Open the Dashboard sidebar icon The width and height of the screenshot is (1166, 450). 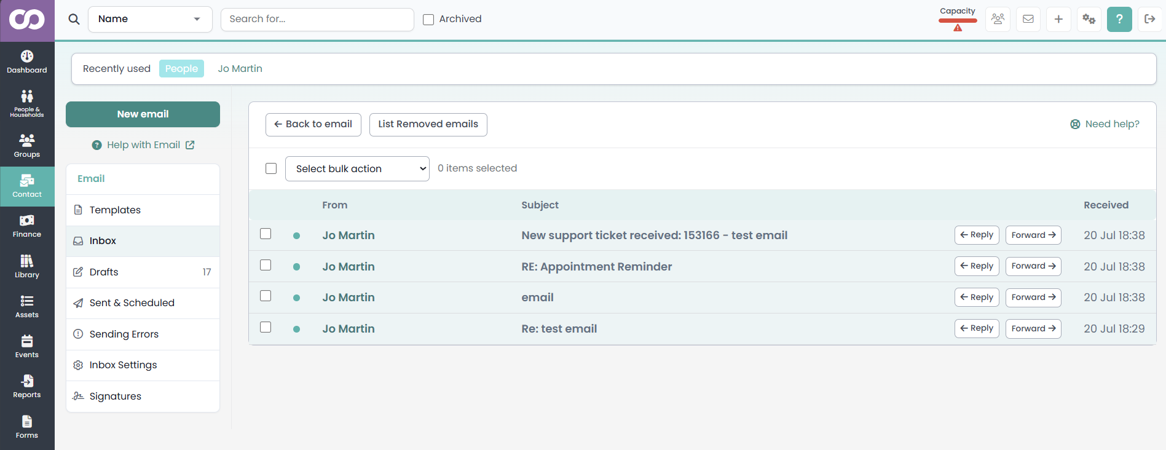pyautogui.click(x=27, y=62)
